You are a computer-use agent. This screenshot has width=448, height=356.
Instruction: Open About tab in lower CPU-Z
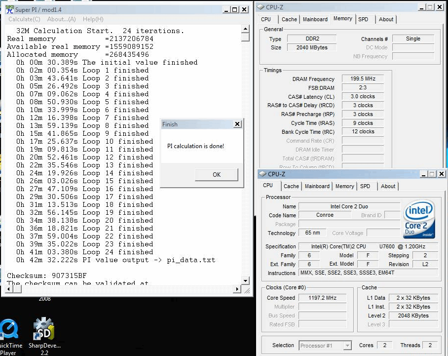pos(388,187)
